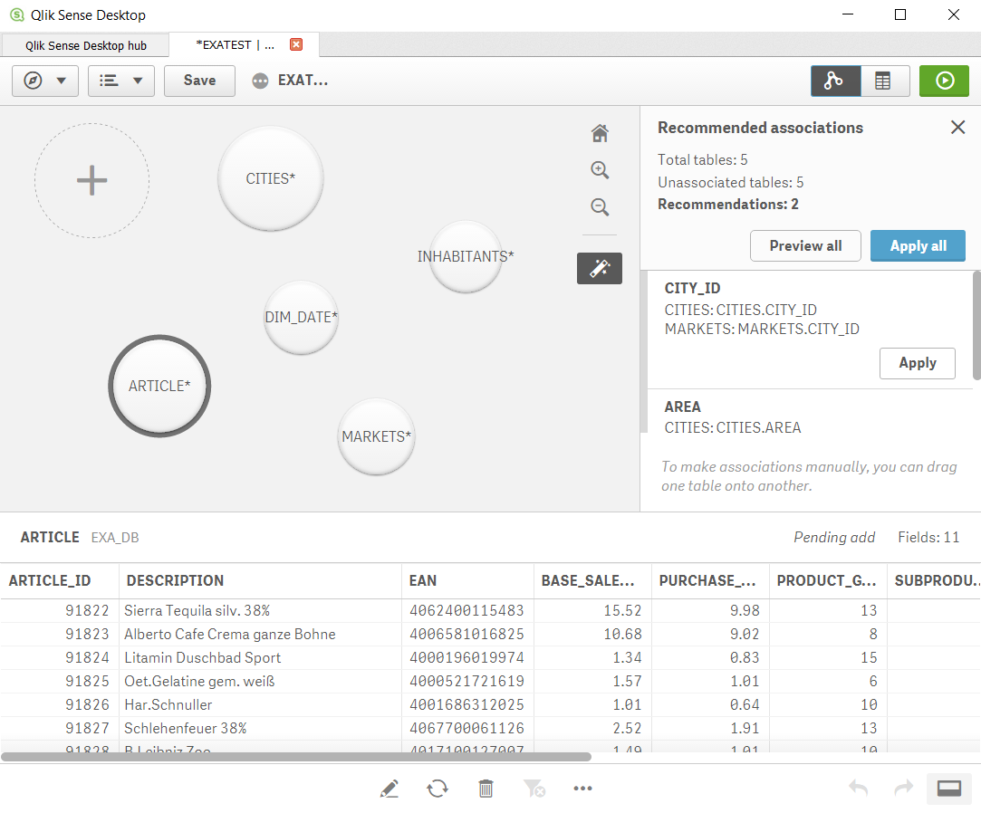Click the Preview all button
This screenshot has width=981, height=813.
point(804,245)
